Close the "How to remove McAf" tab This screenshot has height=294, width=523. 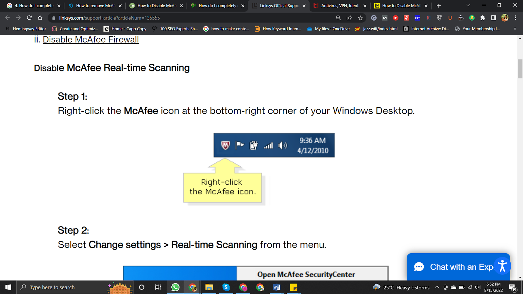coord(120,6)
